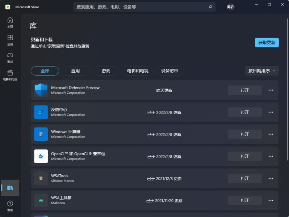Open the Home page in sidebar

pos(10,22)
